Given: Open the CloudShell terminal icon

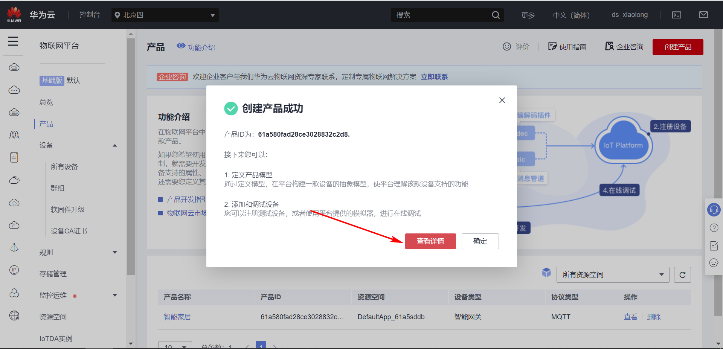Looking at the screenshot, I should tap(677, 15).
